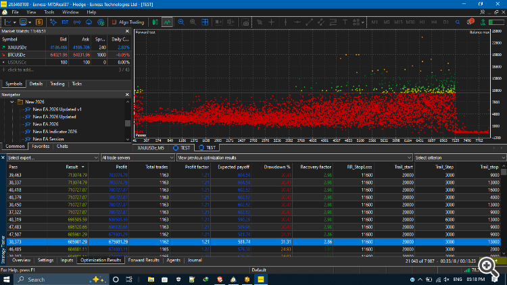Open the View menu
This screenshot has width=507, height=285.
pos(31,12)
